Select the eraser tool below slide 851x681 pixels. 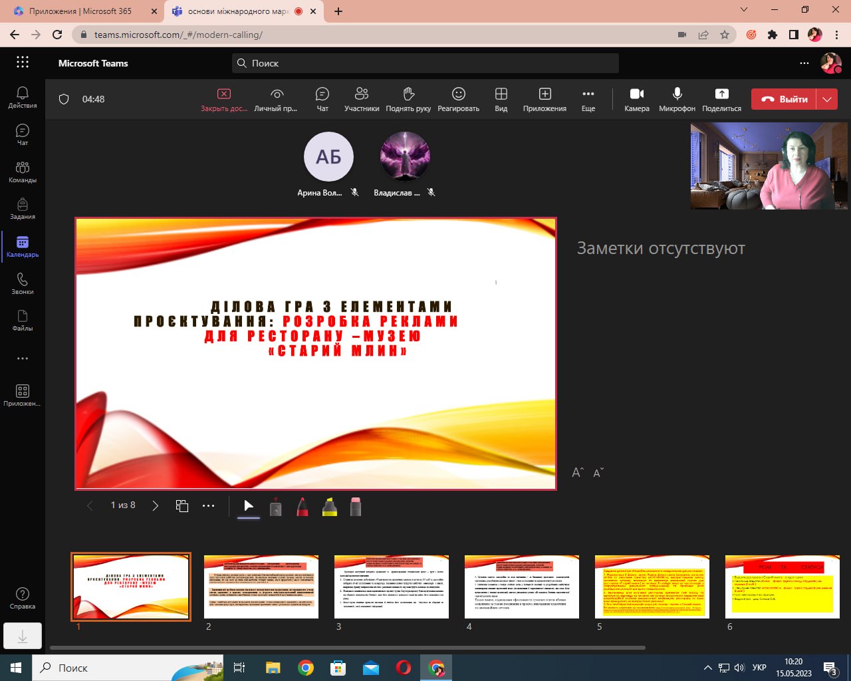(356, 507)
